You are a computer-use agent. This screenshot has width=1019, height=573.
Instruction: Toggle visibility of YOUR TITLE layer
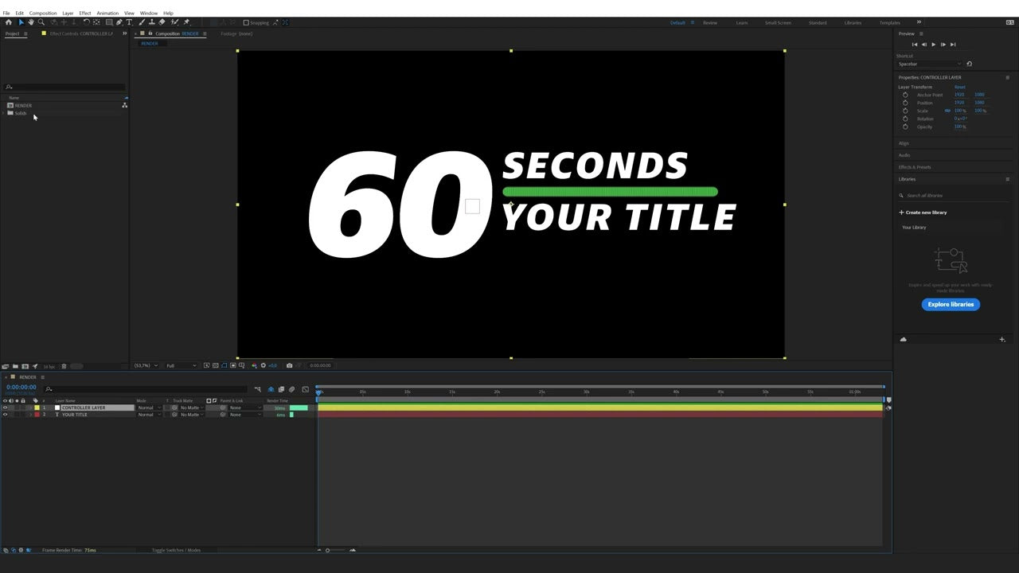pyautogui.click(x=6, y=415)
